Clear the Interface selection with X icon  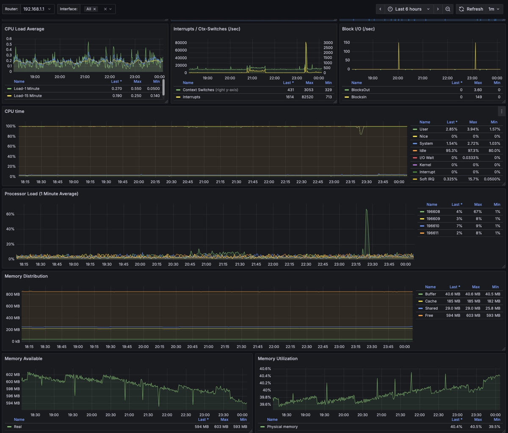105,9
